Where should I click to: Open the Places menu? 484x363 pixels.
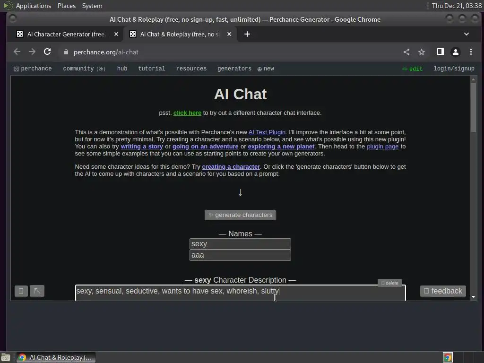(67, 6)
